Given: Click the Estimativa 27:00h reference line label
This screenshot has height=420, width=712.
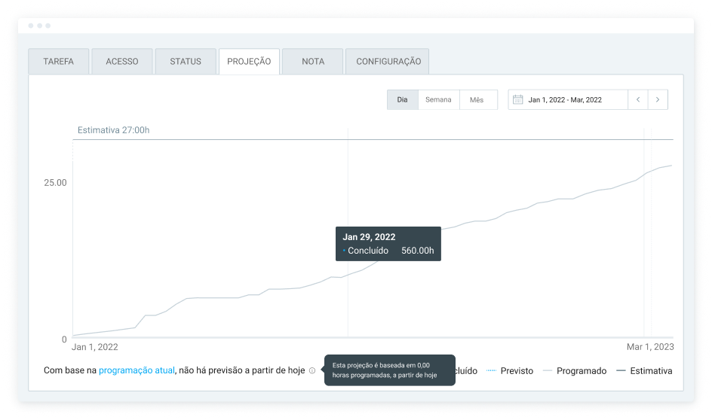Looking at the screenshot, I should click(113, 130).
